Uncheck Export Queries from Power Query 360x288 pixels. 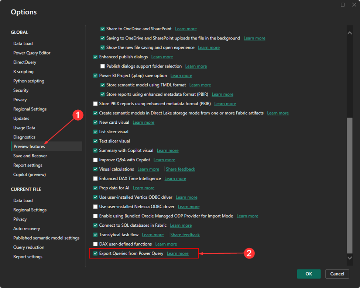click(96, 254)
